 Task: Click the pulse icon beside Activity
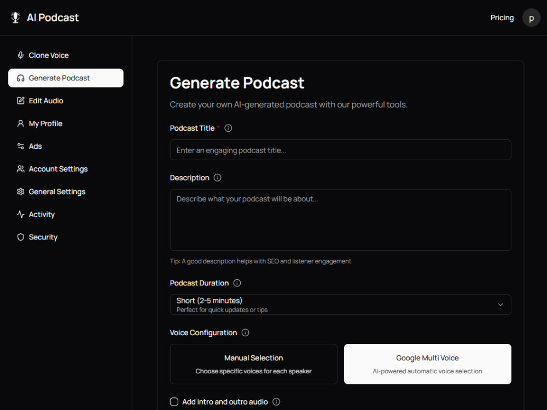pos(21,214)
